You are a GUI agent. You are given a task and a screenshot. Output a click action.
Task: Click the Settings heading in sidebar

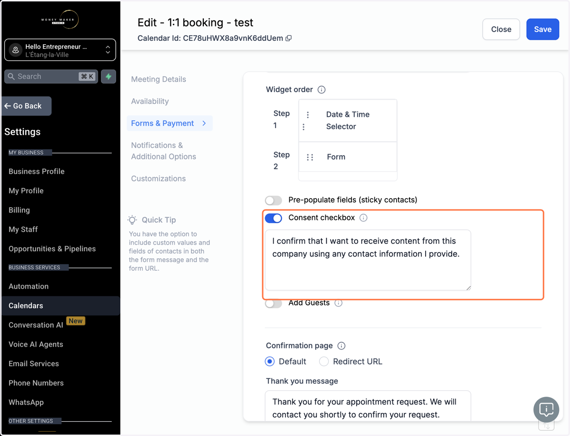[x=22, y=132]
